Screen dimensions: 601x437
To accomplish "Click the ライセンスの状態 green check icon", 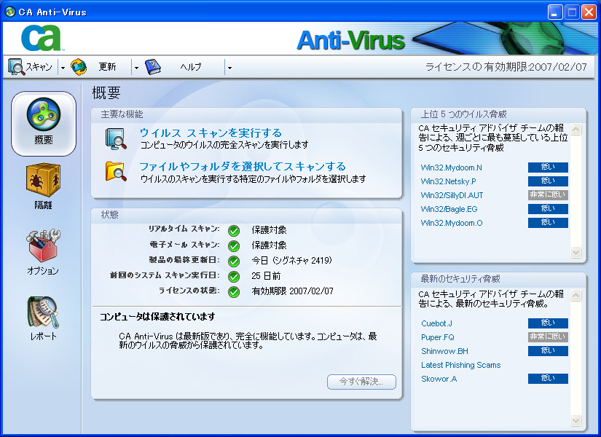I will tap(233, 292).
